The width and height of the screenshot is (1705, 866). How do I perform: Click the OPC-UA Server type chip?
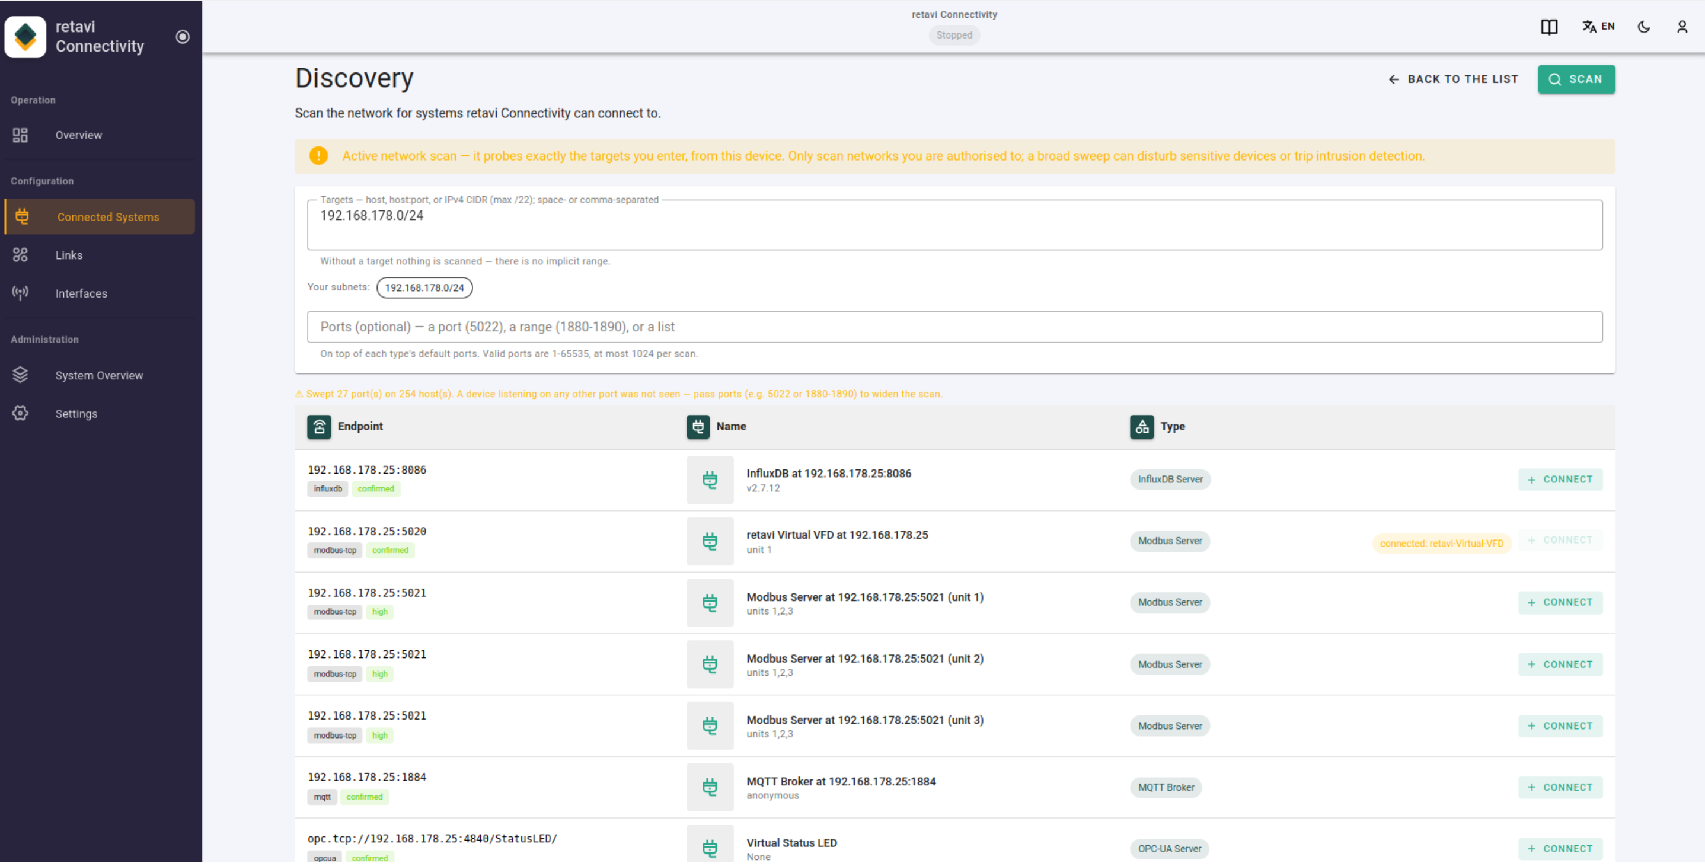pos(1170,850)
